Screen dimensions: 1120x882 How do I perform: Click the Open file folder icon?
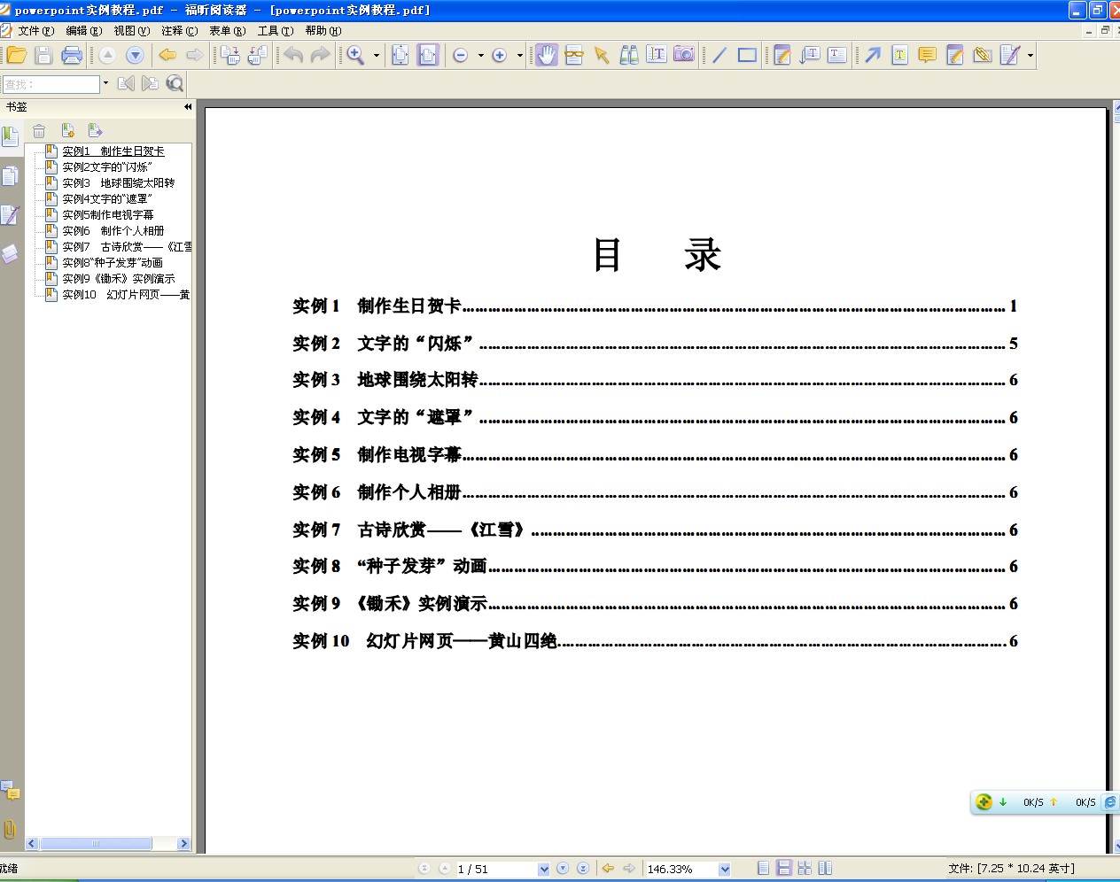[x=16, y=55]
